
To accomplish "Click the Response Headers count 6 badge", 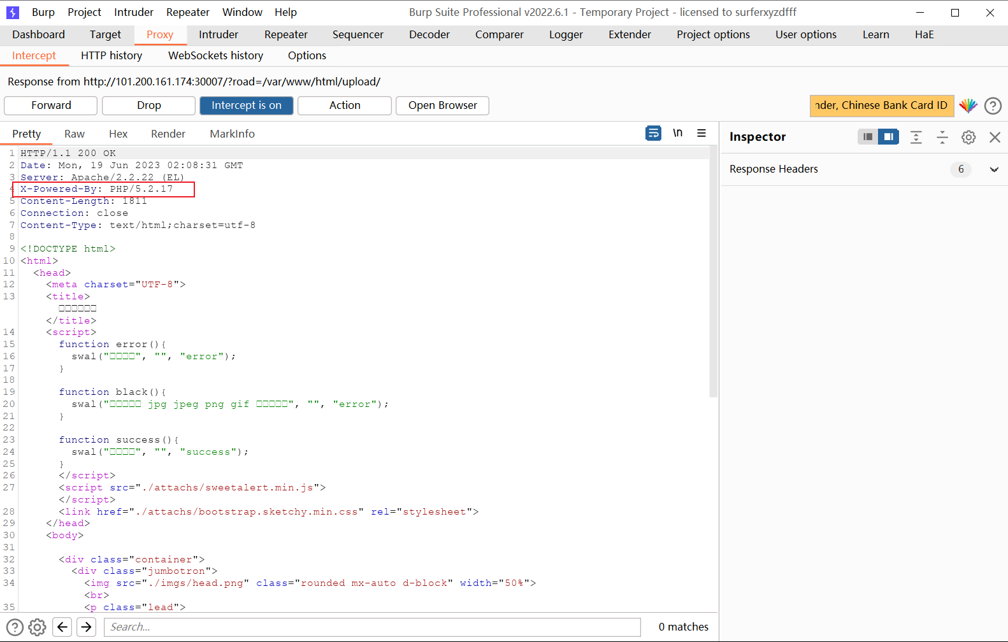I will click(961, 169).
